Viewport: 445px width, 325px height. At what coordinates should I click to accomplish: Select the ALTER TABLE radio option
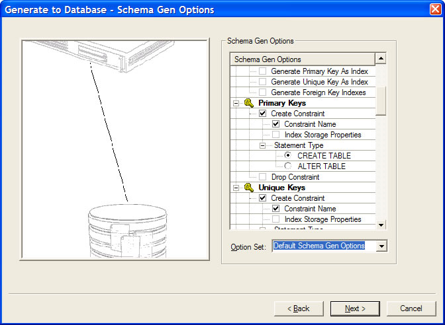(288, 166)
